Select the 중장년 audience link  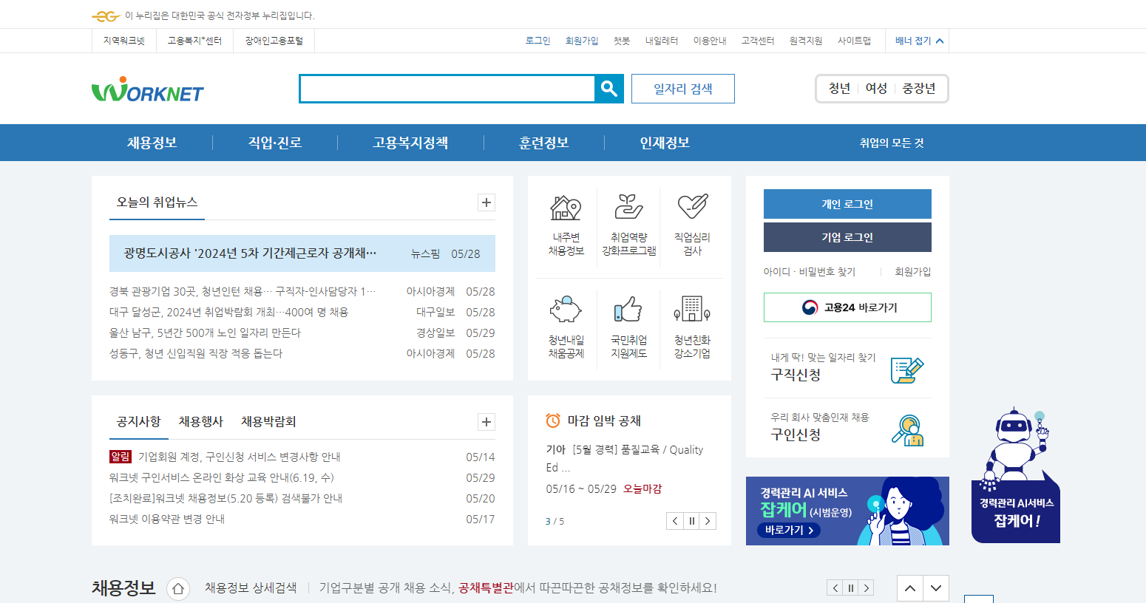tap(919, 89)
